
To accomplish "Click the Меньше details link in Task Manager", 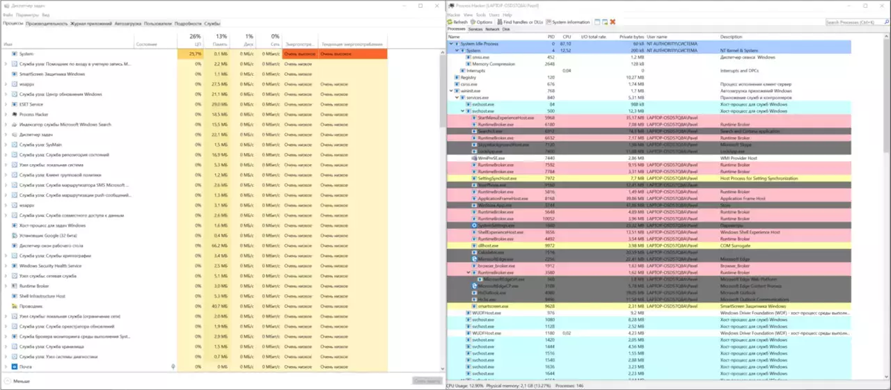I will pos(21,381).
